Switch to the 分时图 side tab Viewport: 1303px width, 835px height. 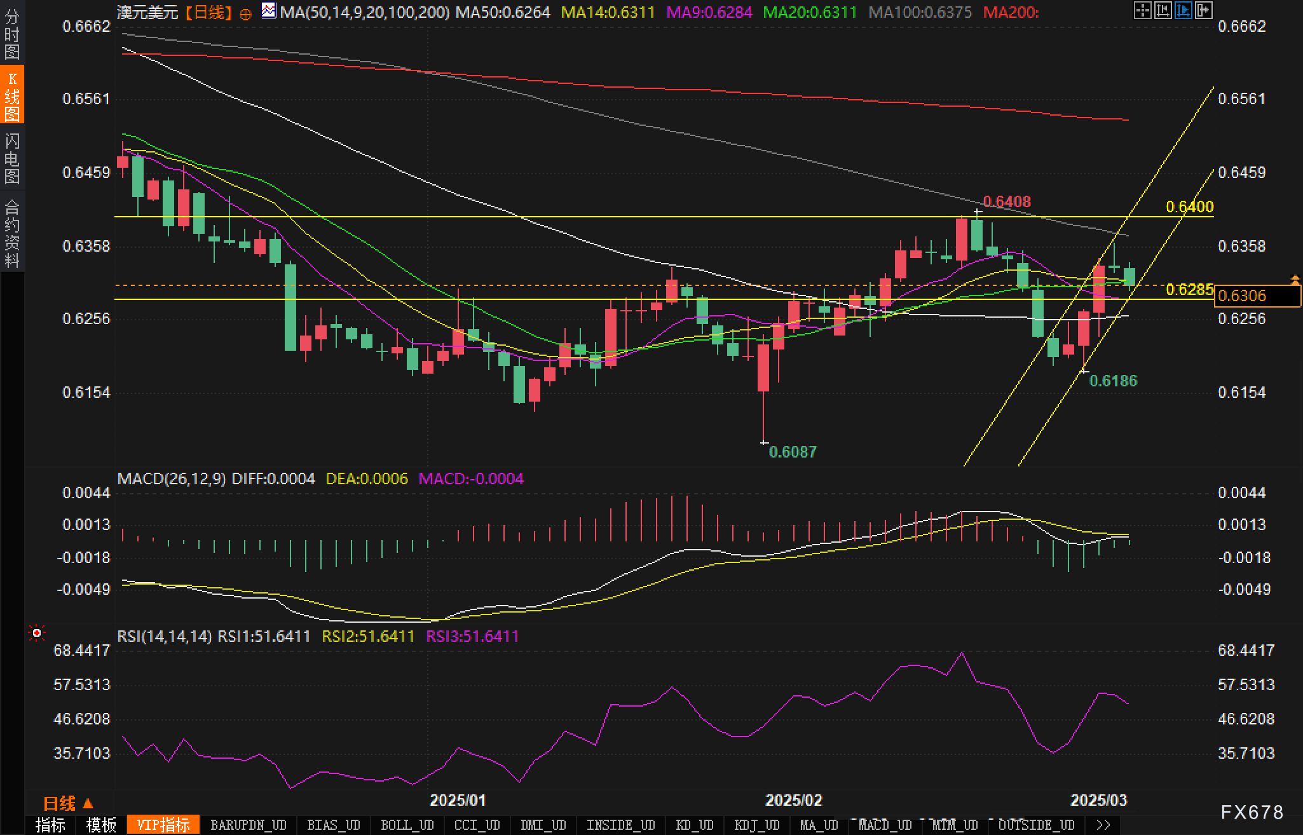pos(12,34)
